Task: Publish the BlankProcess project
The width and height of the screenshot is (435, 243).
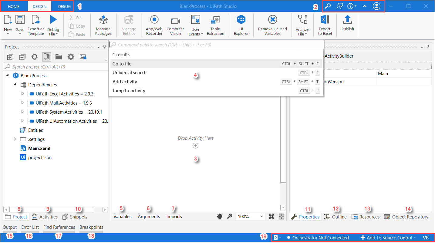Action: (348, 25)
